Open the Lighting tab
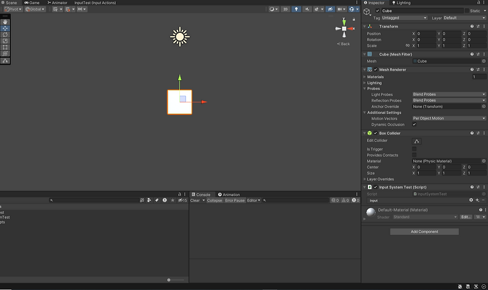This screenshot has width=488, height=290. point(403,3)
